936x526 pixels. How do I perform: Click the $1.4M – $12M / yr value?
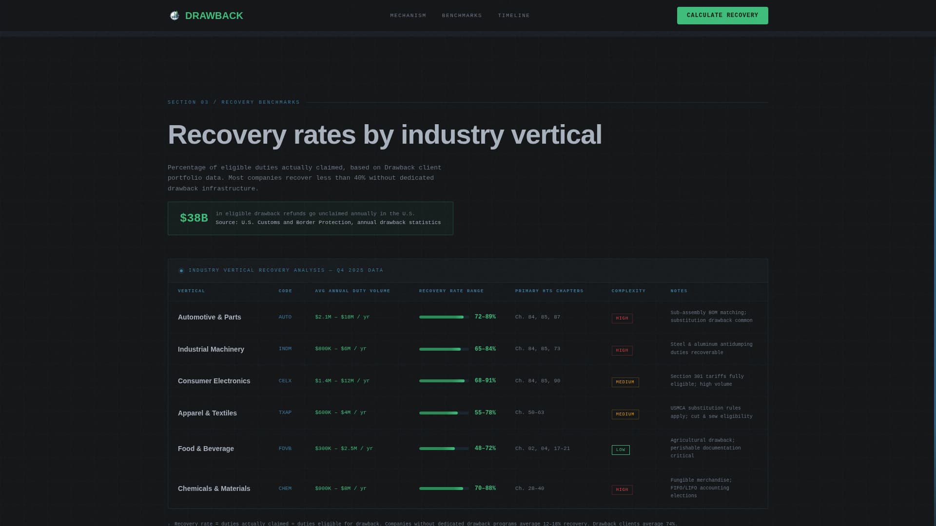point(342,381)
